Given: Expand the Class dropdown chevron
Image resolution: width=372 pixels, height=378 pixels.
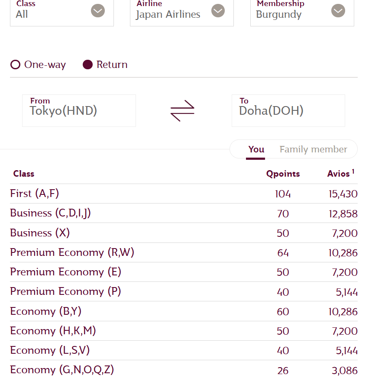Looking at the screenshot, I should pos(98,11).
